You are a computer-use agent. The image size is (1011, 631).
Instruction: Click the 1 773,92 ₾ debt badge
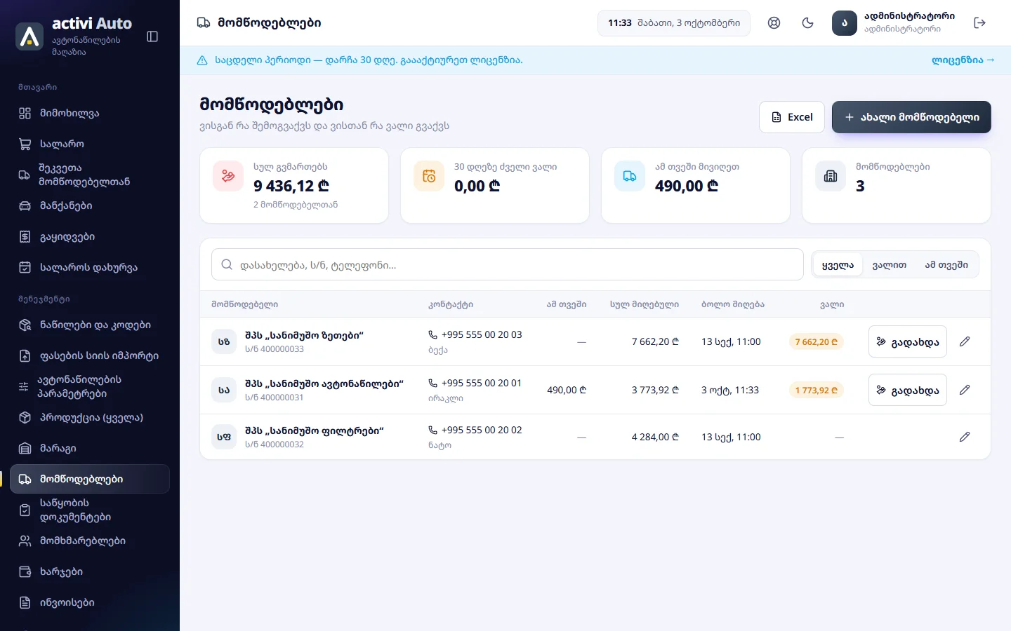point(817,391)
